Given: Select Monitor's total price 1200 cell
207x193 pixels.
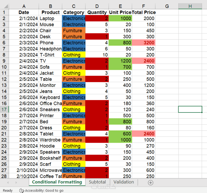Looking at the screenshot, I should click(x=144, y=85).
